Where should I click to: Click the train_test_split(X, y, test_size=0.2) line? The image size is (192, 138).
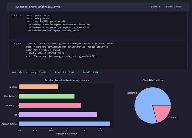pos(71,44)
